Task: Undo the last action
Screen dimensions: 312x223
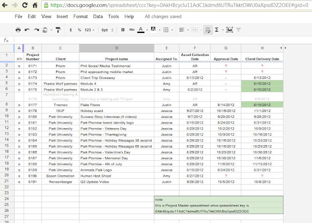Action: click(27, 30)
